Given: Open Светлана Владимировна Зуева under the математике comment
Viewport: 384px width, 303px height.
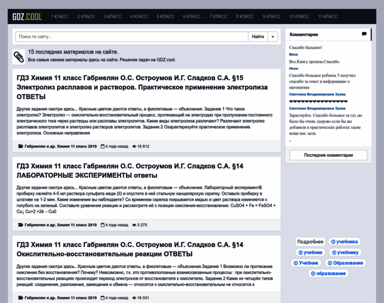Looking at the screenshot, I should click(x=317, y=94).
